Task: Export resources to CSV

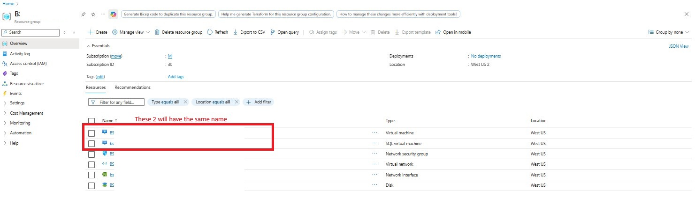Action: 249,32
